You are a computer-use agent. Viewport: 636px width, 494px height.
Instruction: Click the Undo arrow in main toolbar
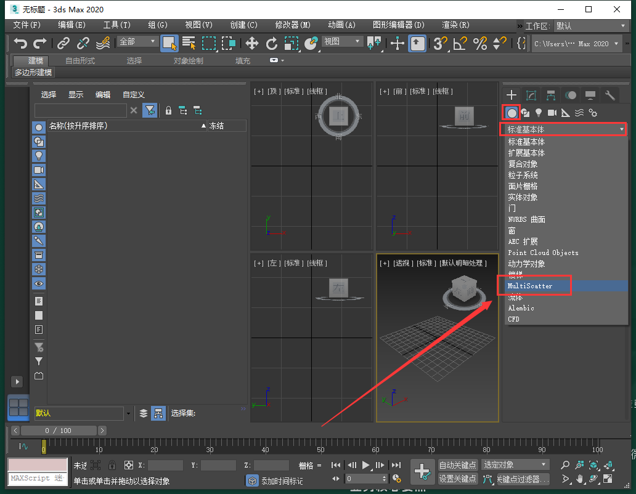click(x=21, y=43)
